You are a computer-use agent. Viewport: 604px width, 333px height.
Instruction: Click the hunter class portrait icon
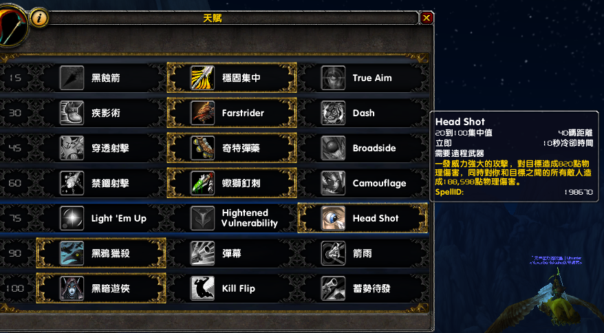pyautogui.click(x=12, y=25)
